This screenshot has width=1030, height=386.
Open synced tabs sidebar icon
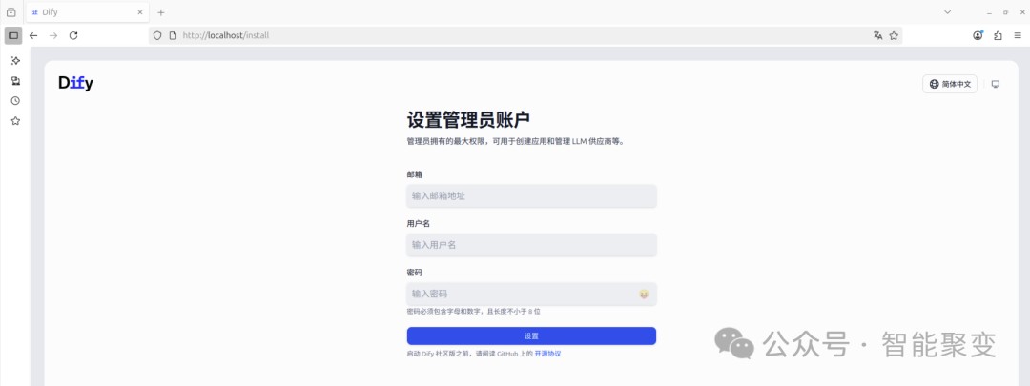[x=16, y=81]
